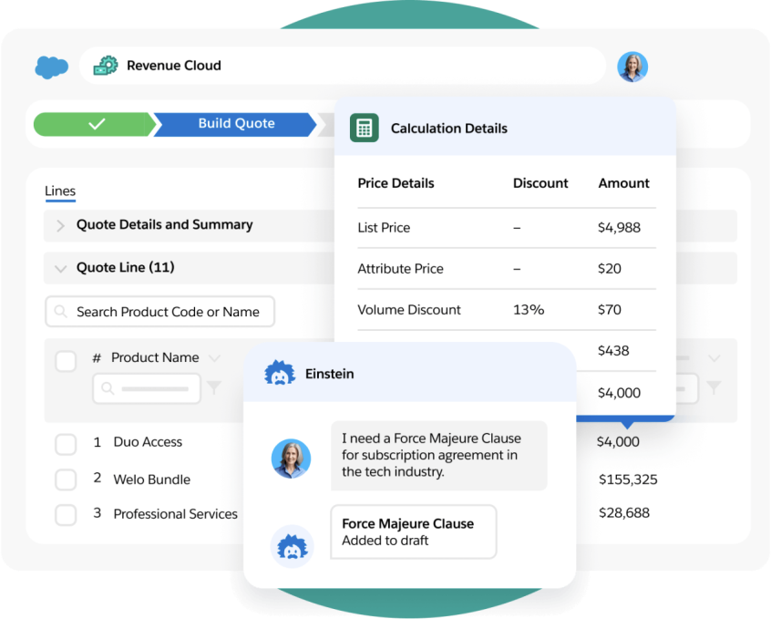Viewport: 771px width, 619px height.
Task: Click the Revenue Cloud app title
Action: [x=174, y=66]
